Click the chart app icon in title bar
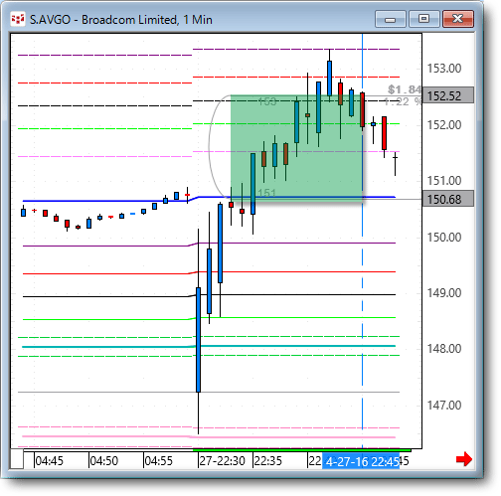The height and width of the screenshot is (496, 501). click(x=18, y=19)
